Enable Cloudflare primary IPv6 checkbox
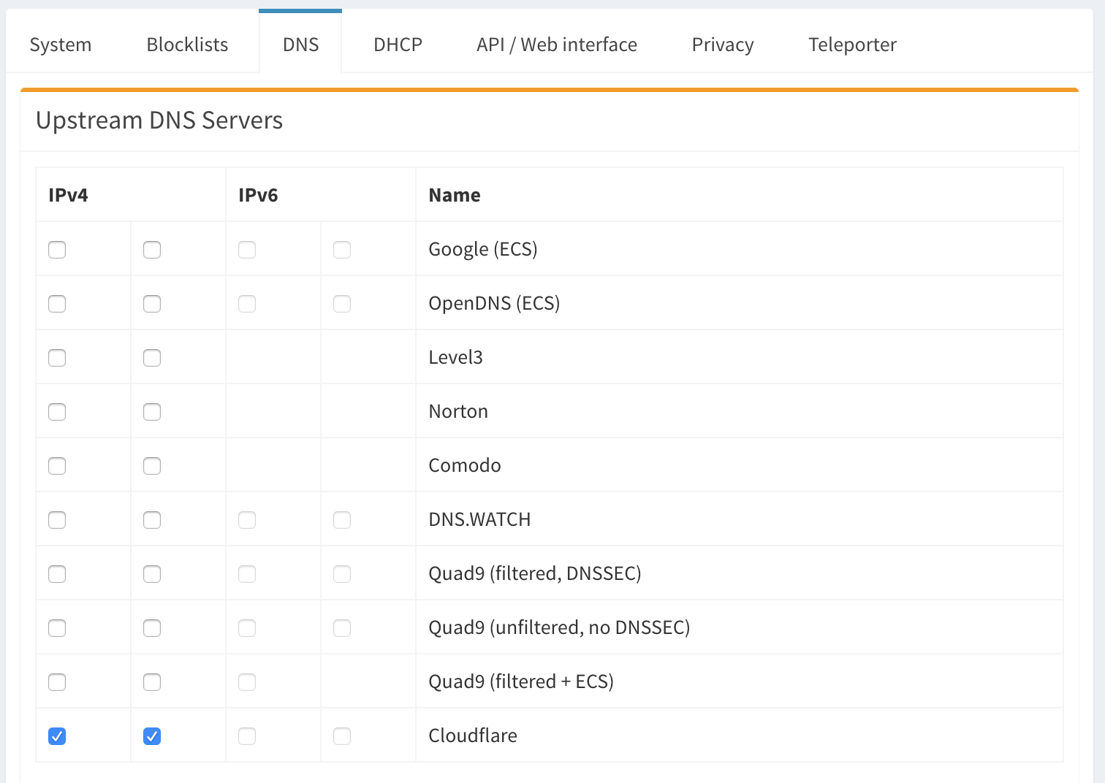This screenshot has height=783, width=1105. coord(247,736)
